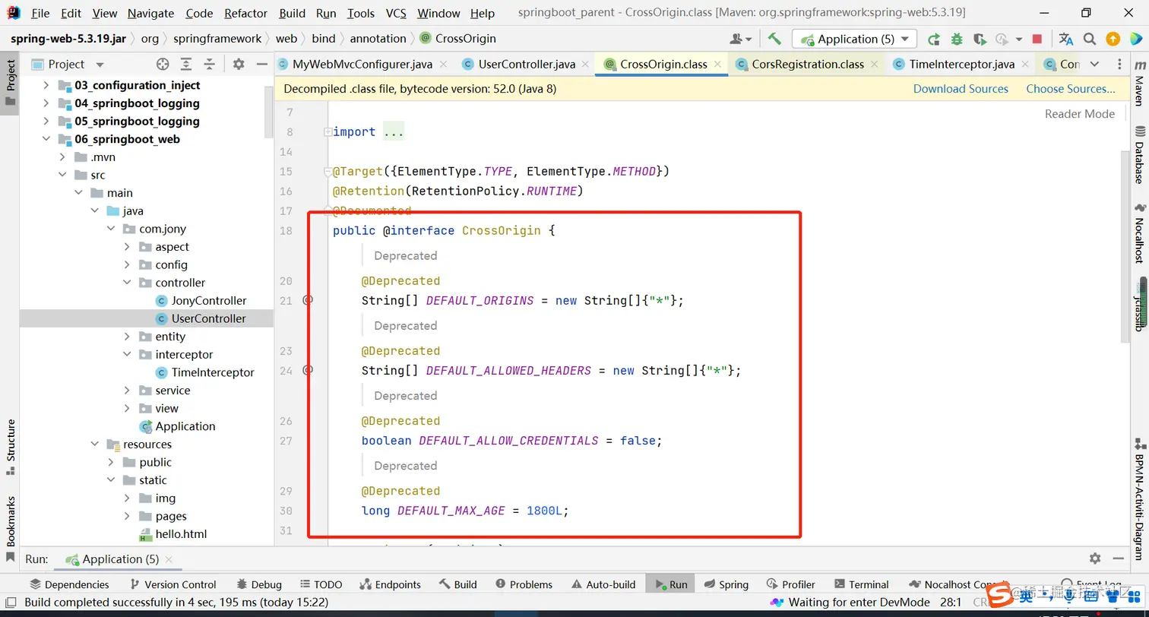
Task: Open the Terminal tool window
Action: point(861,584)
